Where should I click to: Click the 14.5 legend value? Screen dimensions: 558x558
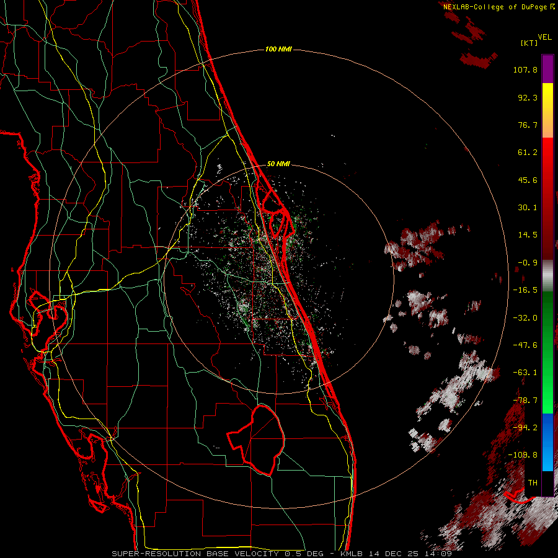pyautogui.click(x=528, y=235)
